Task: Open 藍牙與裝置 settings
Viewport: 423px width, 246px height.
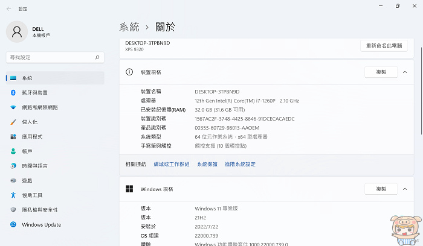Action: [x=55, y=93]
